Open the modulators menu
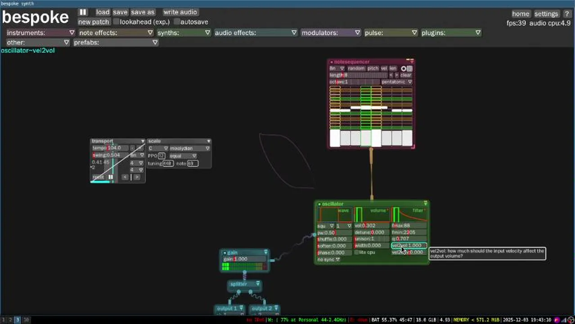 [331, 33]
